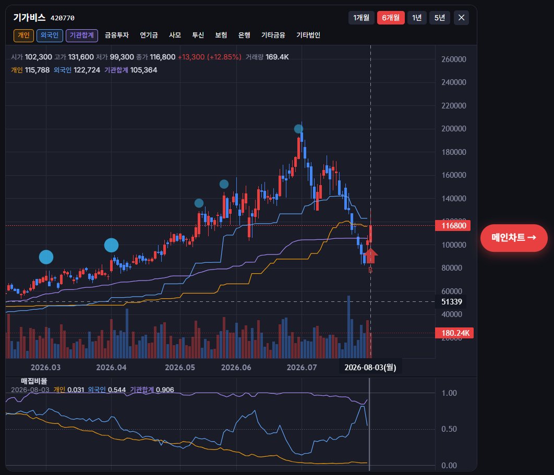Click the 260000 price axis label
Screen dimensions: 554x475
point(454,59)
